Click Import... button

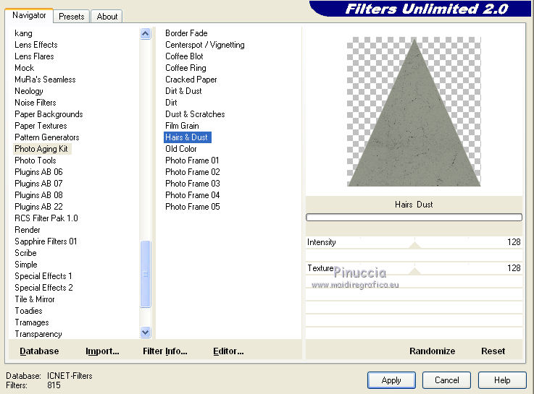pos(102,351)
